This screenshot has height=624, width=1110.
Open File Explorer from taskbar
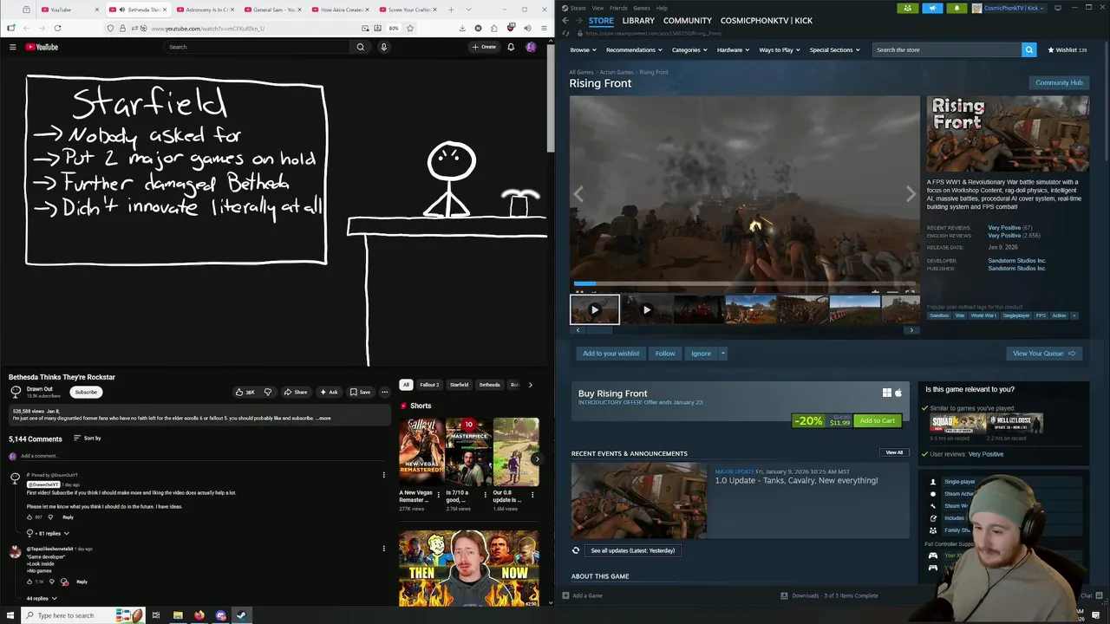178,615
